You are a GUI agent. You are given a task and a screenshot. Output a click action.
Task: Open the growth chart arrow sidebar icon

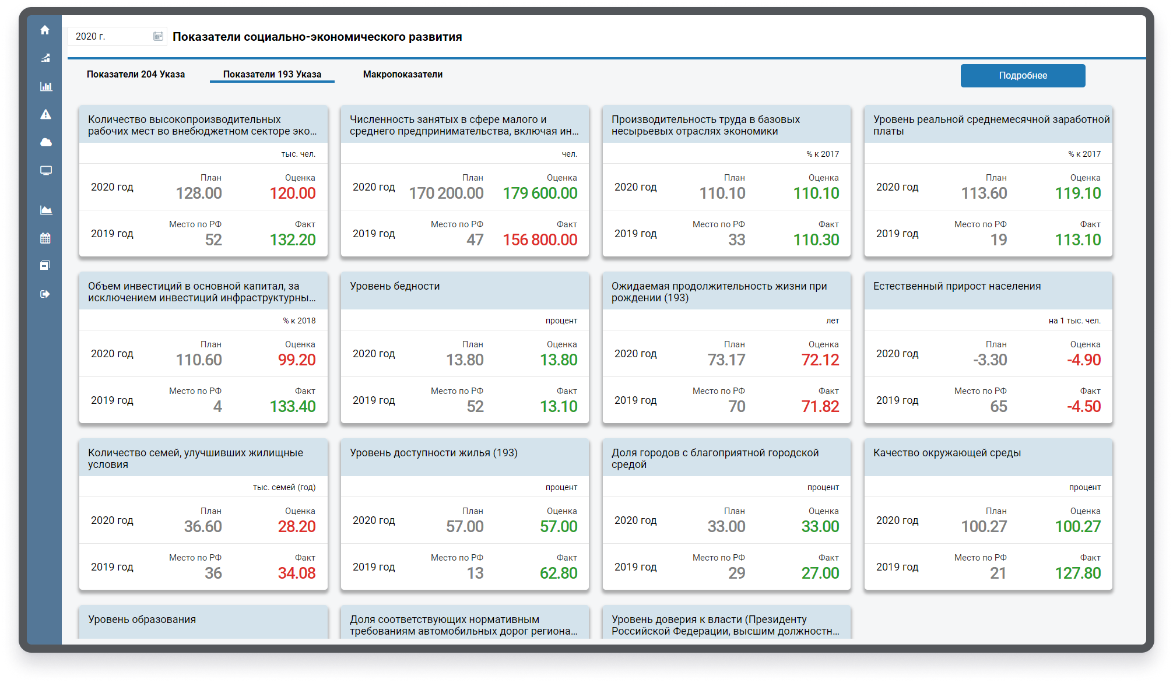coord(45,58)
